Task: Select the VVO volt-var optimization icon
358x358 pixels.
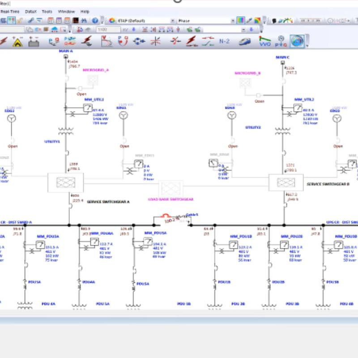Action: 264,41
